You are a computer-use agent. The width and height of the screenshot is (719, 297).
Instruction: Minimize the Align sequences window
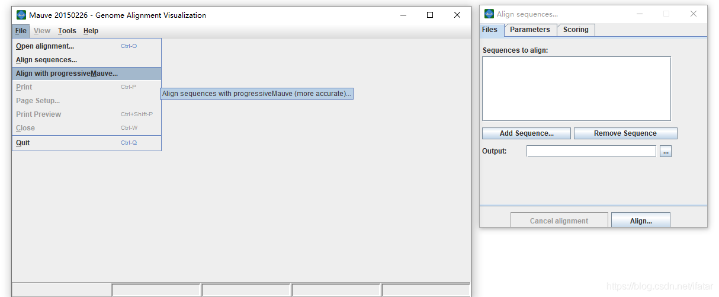point(639,14)
